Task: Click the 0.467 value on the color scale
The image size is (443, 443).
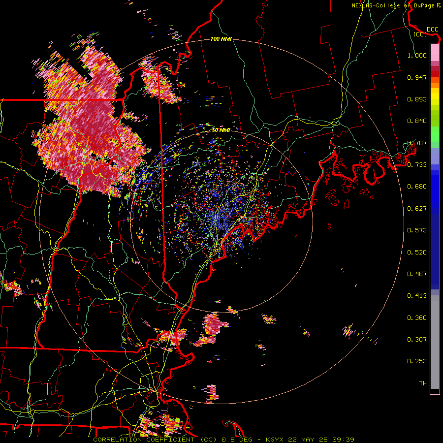Action: coord(417,274)
